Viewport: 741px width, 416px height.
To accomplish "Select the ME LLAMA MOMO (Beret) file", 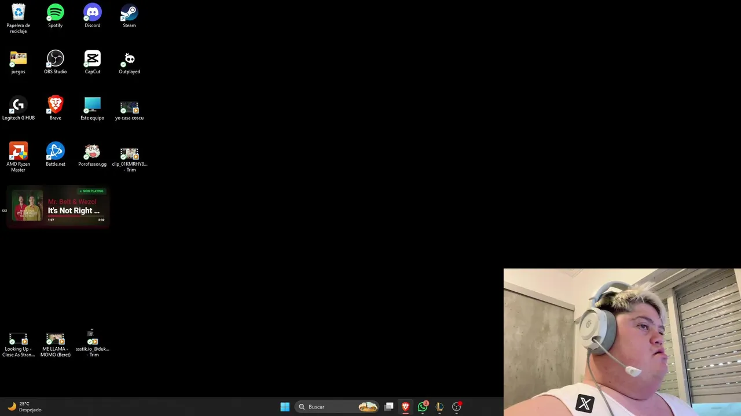I will (55, 345).
